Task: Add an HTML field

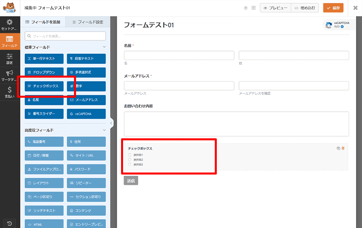Action: coord(44,224)
